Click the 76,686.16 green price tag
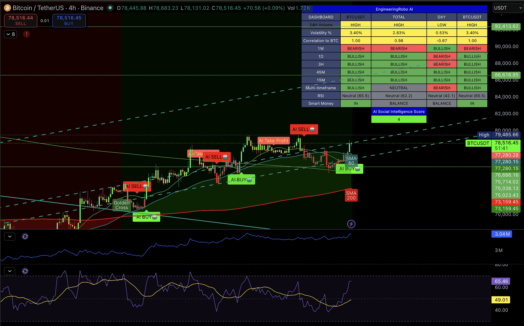This screenshot has height=326, width=524. click(506, 175)
